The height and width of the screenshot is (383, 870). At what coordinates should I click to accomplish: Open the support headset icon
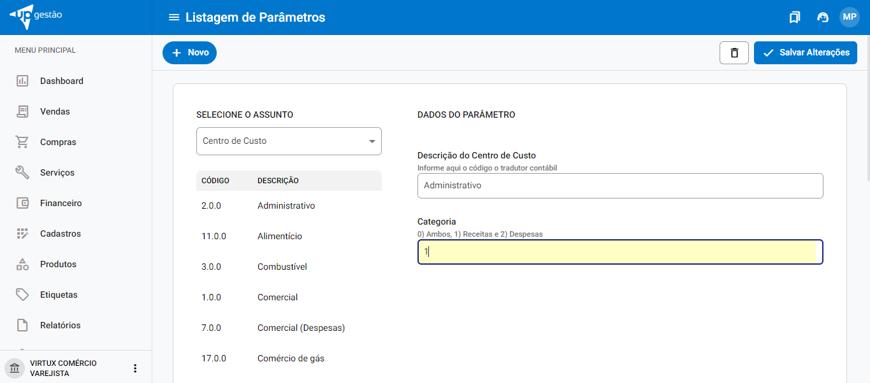[822, 17]
